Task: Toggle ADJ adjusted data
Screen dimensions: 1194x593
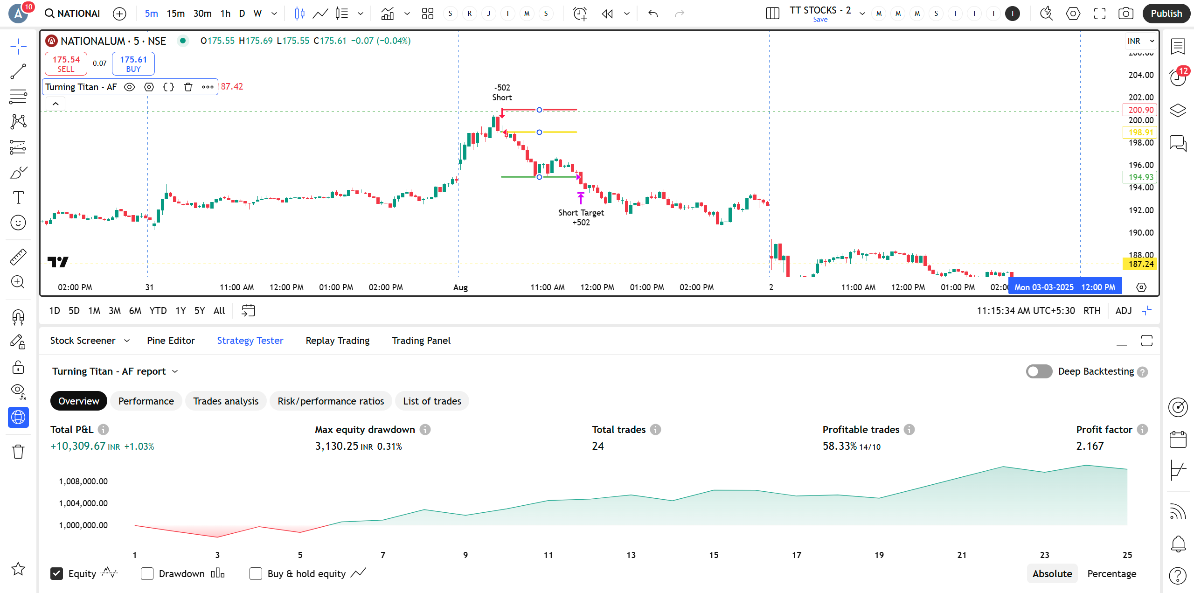Action: coord(1123,310)
